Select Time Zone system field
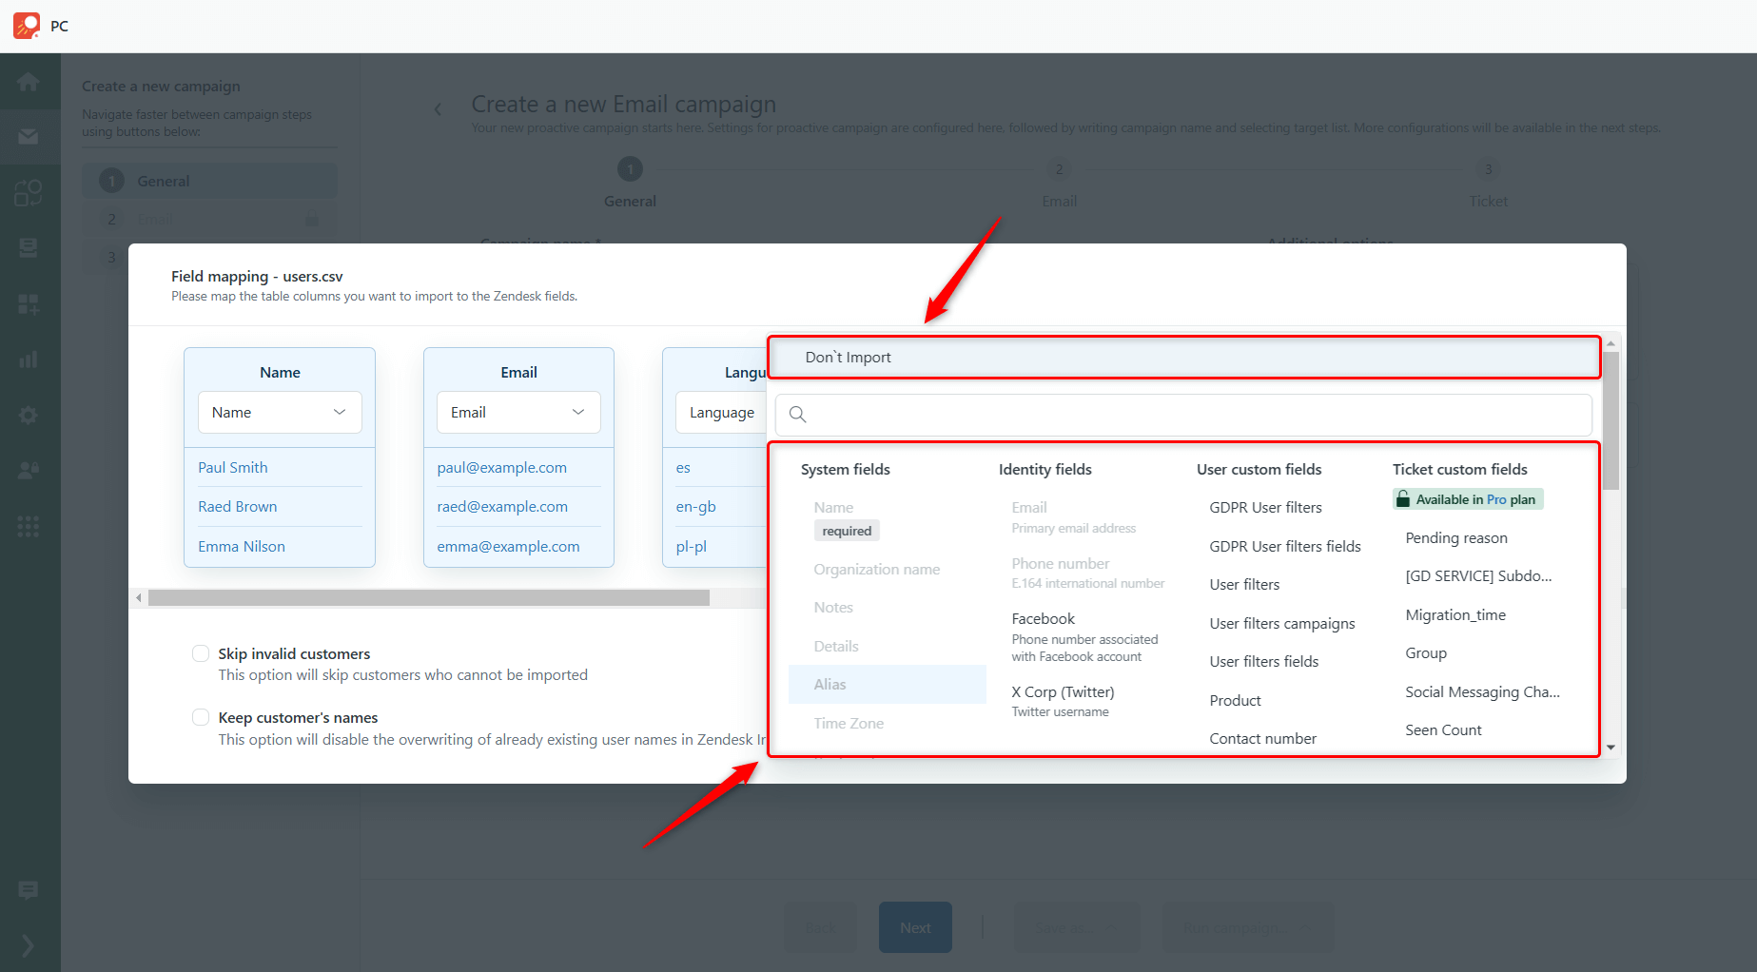The width and height of the screenshot is (1757, 972). [x=849, y=724]
